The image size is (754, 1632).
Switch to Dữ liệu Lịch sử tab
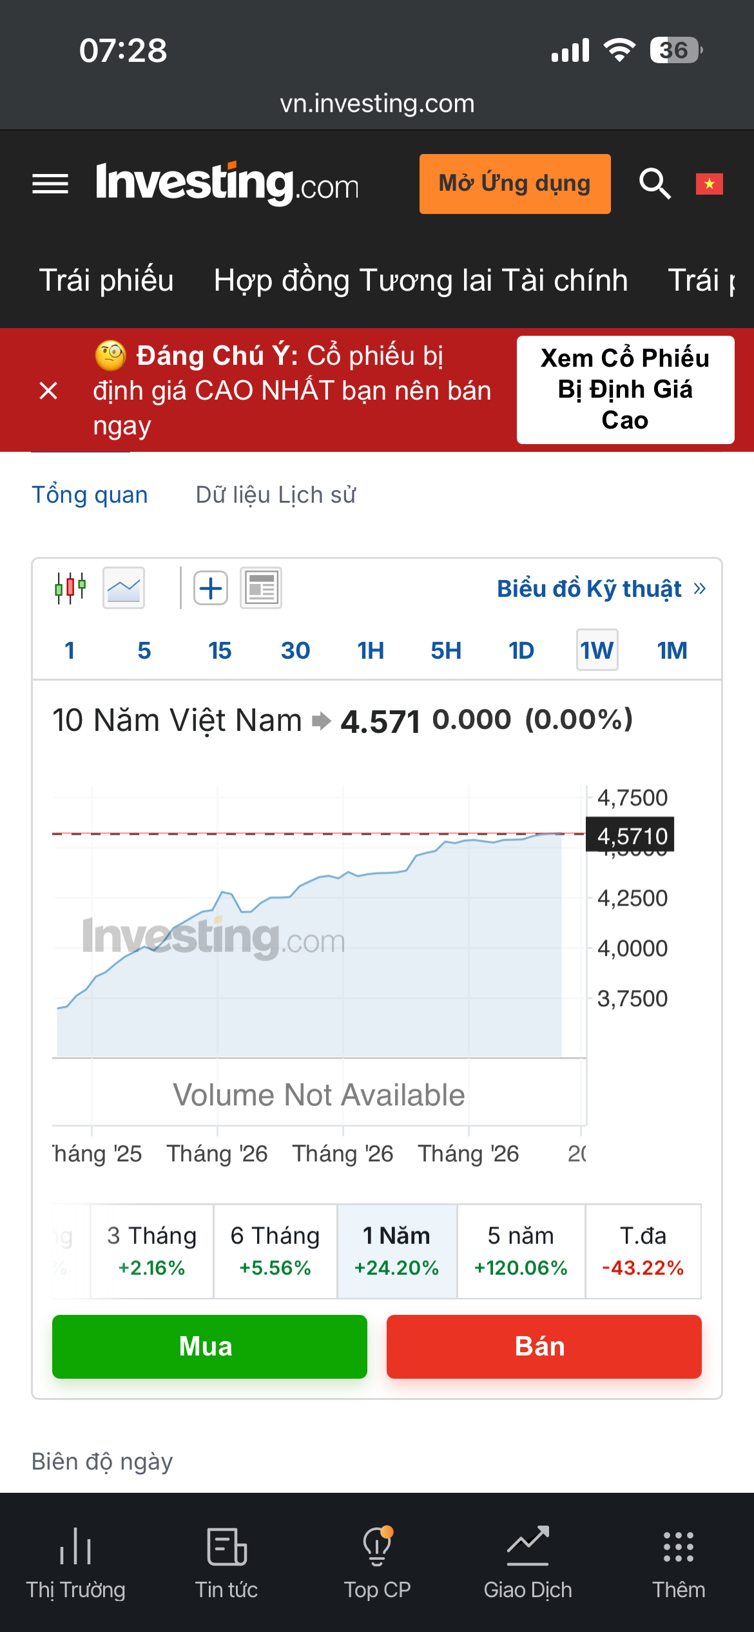[276, 495]
